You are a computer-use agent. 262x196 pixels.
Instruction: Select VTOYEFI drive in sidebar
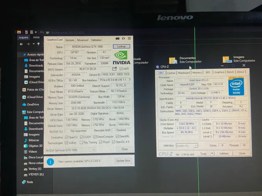tap(34, 174)
